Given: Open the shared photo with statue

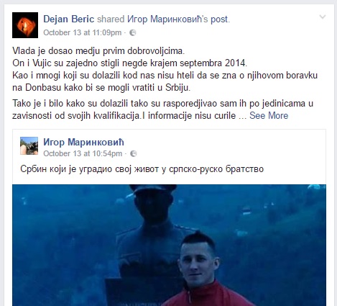Looking at the screenshot, I should click(169, 245).
